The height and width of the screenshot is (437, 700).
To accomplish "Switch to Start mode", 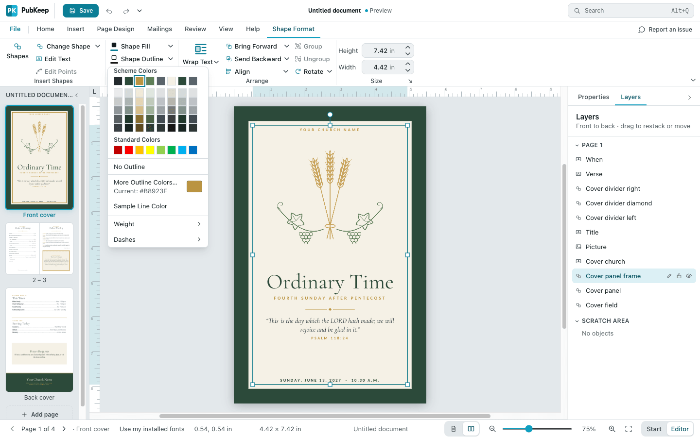I will 654,429.
